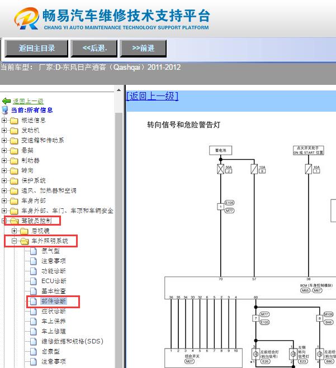Screen dimensions: 336x368
Task: Click the 功能诊断 document icon
Action: coord(34,271)
